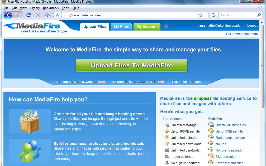Open the back/forward history dropdown arrow

click(21, 15)
